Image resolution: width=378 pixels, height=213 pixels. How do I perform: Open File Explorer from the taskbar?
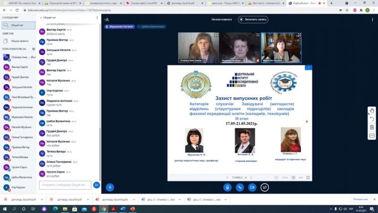pyautogui.click(x=65, y=209)
